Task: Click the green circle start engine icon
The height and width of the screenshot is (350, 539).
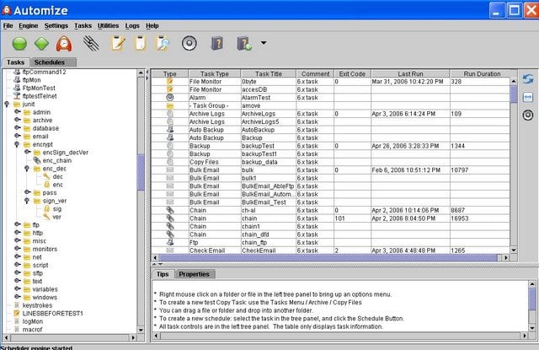Action: (x=19, y=43)
